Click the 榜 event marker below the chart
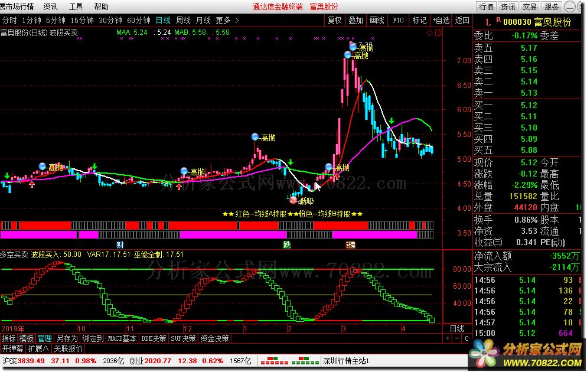This screenshot has height=372, width=587. [x=350, y=245]
